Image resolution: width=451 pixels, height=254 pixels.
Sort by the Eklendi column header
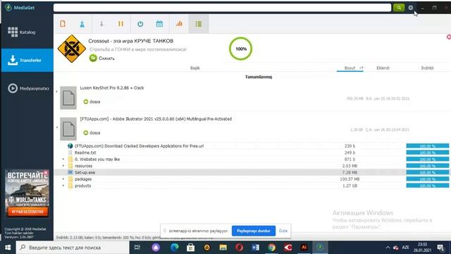383,68
